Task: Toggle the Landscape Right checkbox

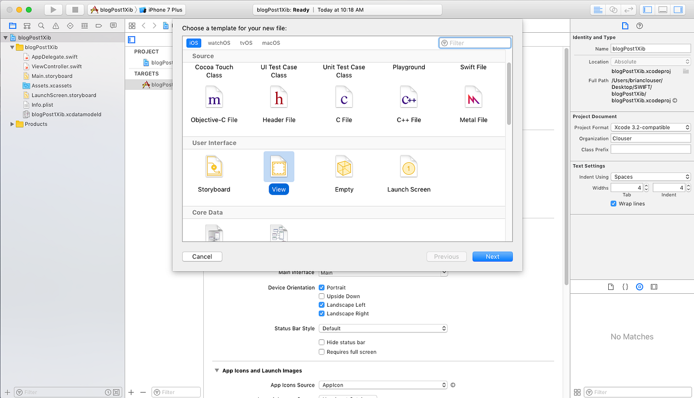Action: 322,314
